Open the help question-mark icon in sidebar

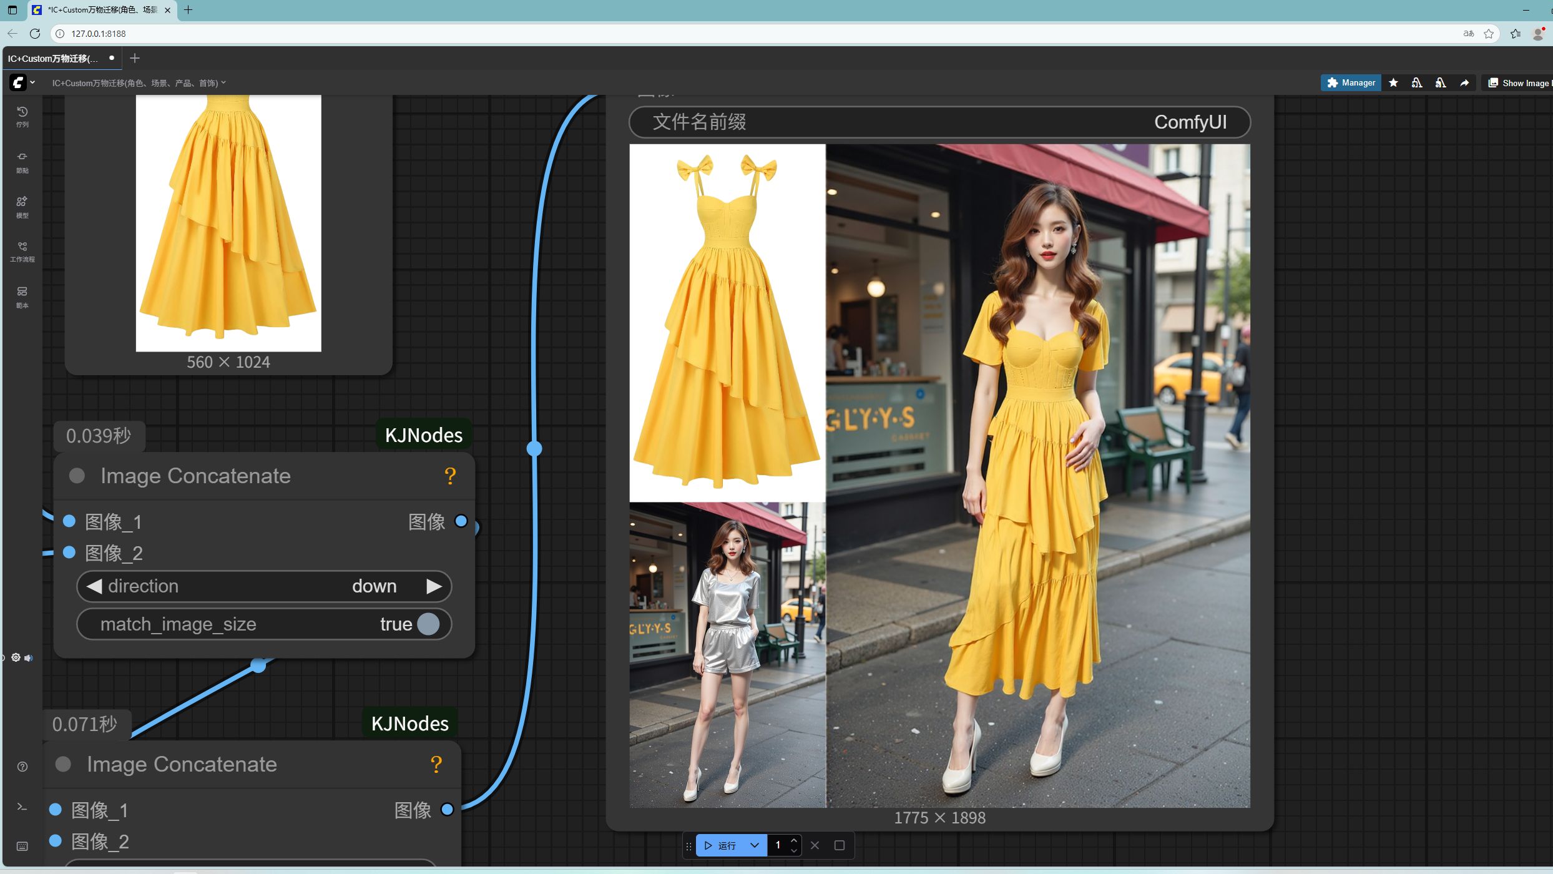22,767
